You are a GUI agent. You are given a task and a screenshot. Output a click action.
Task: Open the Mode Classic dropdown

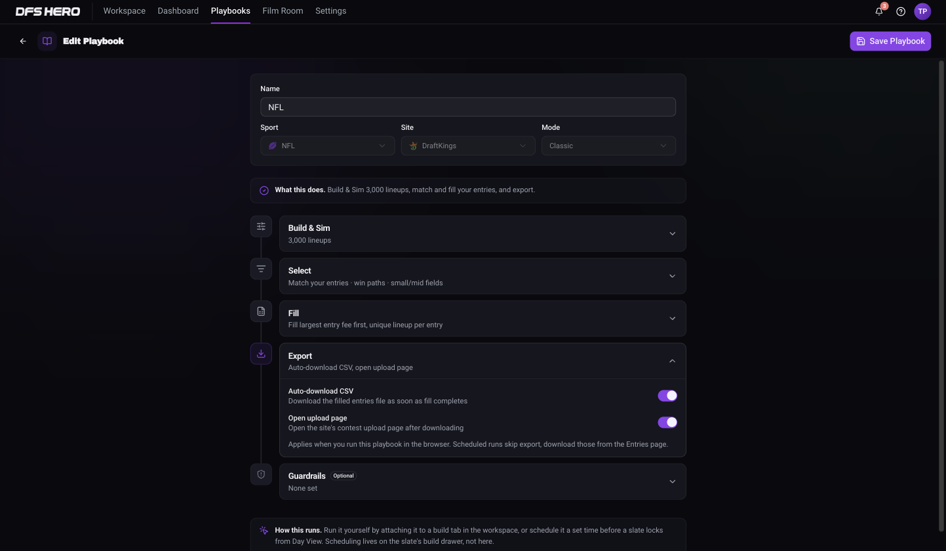coord(608,146)
